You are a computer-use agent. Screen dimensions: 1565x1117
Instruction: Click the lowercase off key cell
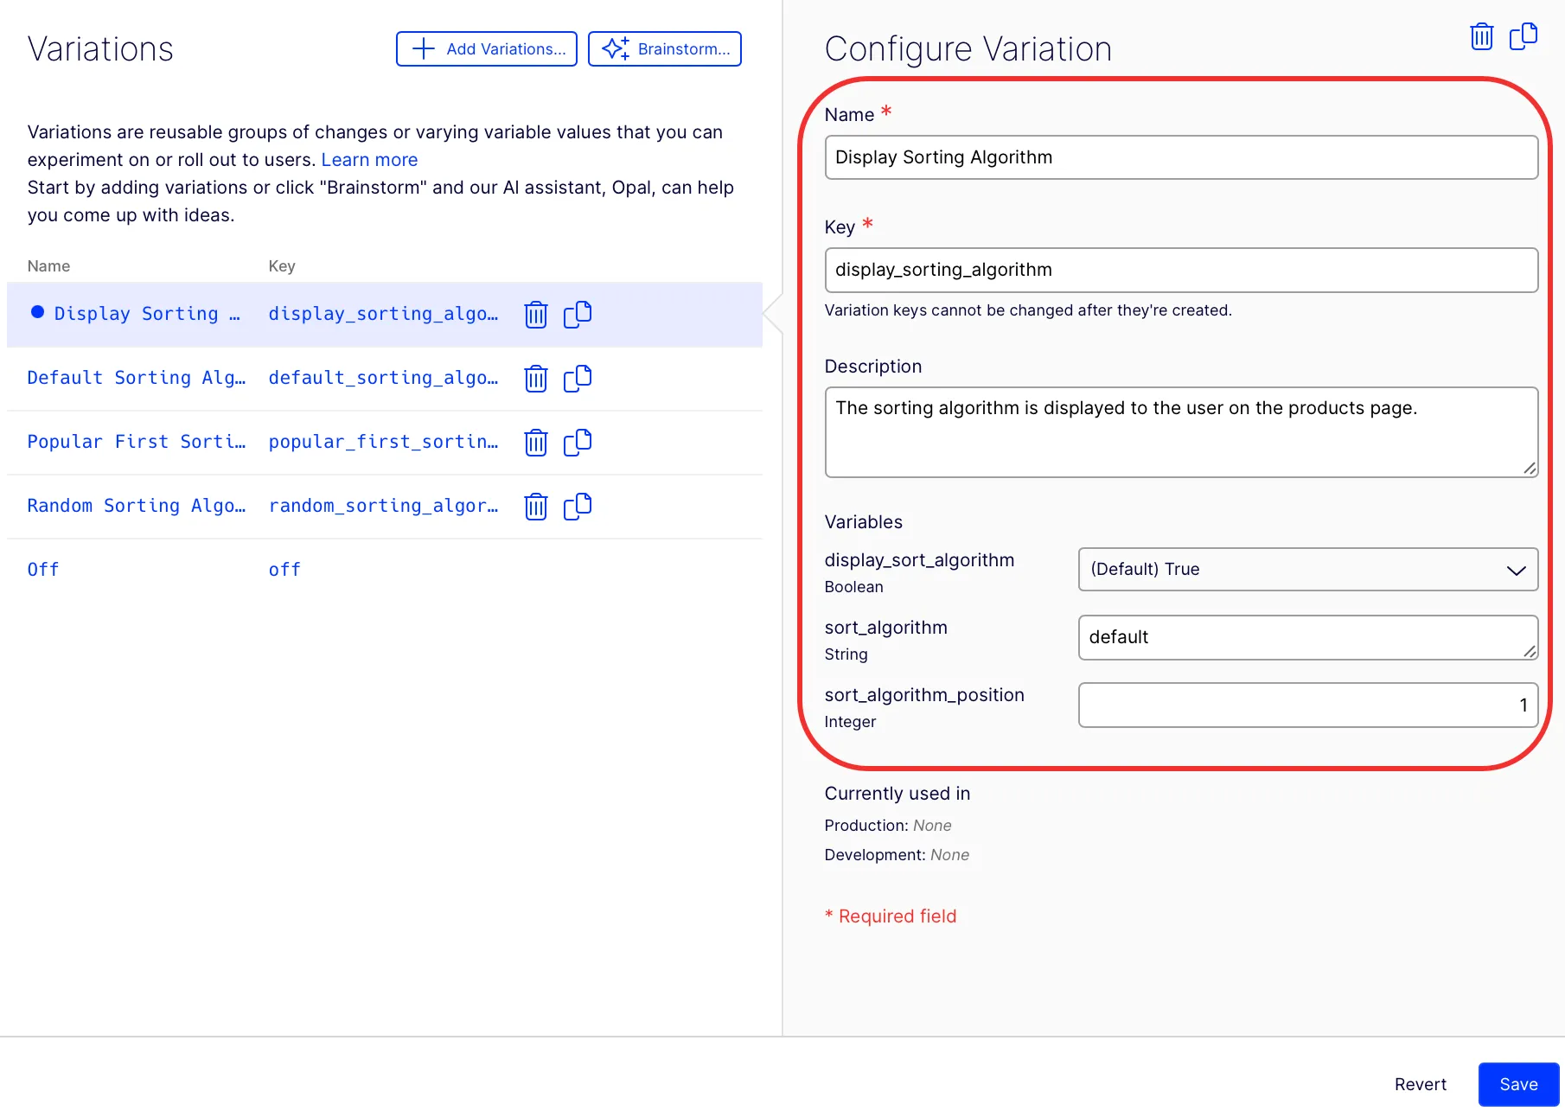284,570
